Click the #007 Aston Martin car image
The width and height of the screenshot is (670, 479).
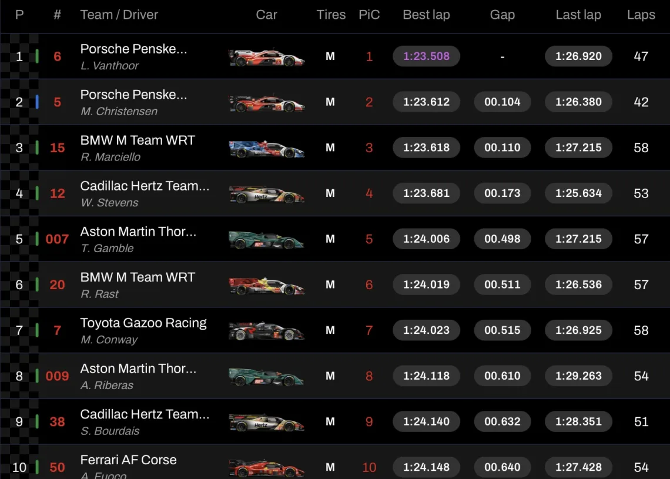tap(266, 240)
